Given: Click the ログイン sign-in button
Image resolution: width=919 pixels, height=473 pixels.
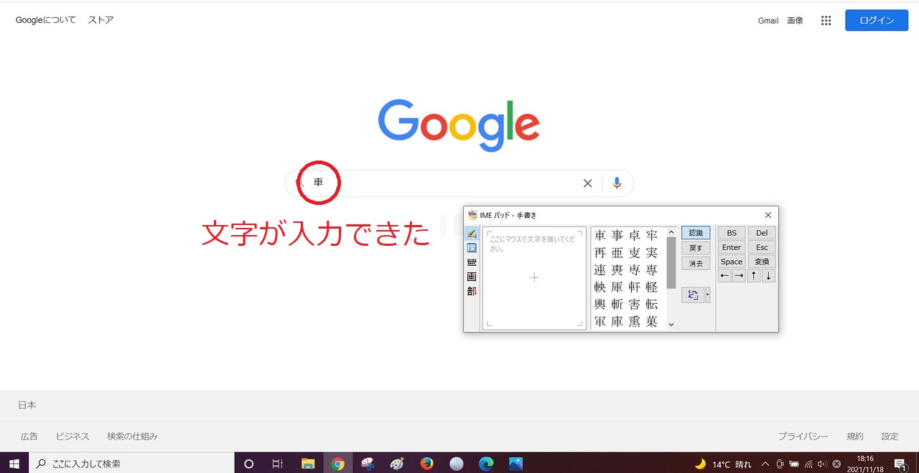Looking at the screenshot, I should click(877, 20).
